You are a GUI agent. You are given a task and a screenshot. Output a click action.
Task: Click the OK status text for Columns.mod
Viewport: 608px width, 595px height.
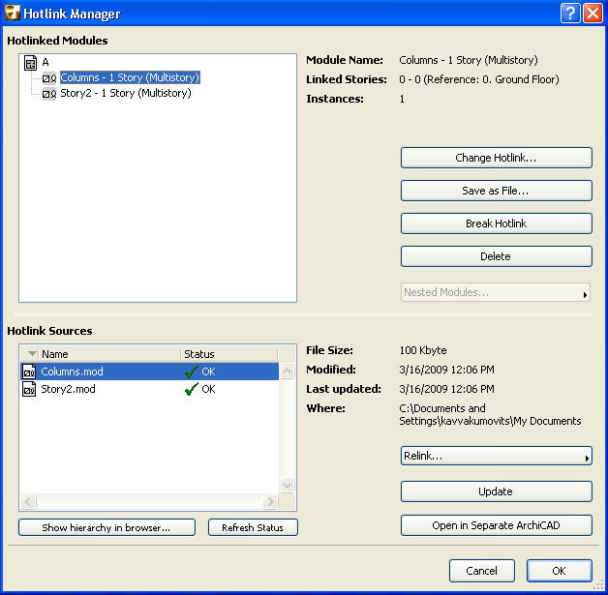coord(208,372)
